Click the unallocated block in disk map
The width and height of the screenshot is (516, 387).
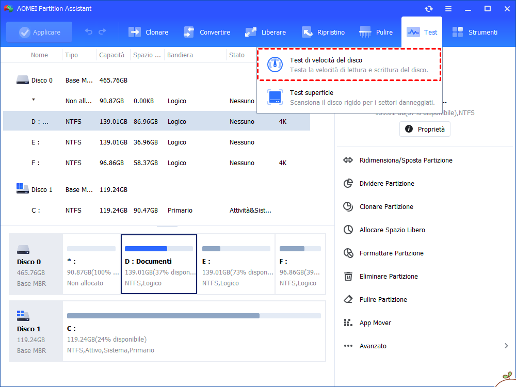[91, 264]
